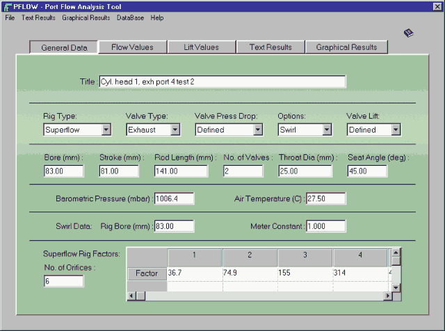Click the Title text field
This screenshot has width=445, height=331.
(x=222, y=82)
